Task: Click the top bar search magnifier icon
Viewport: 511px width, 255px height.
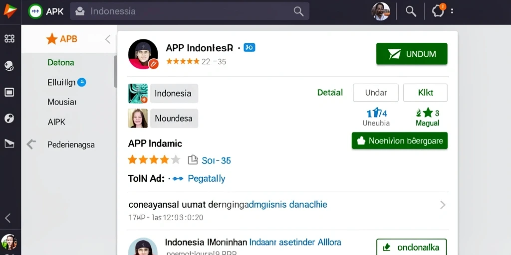Action: (411, 11)
